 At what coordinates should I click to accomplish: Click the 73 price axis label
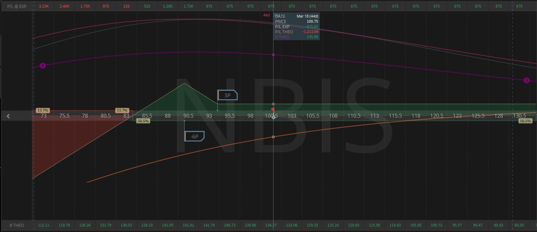pos(43,116)
